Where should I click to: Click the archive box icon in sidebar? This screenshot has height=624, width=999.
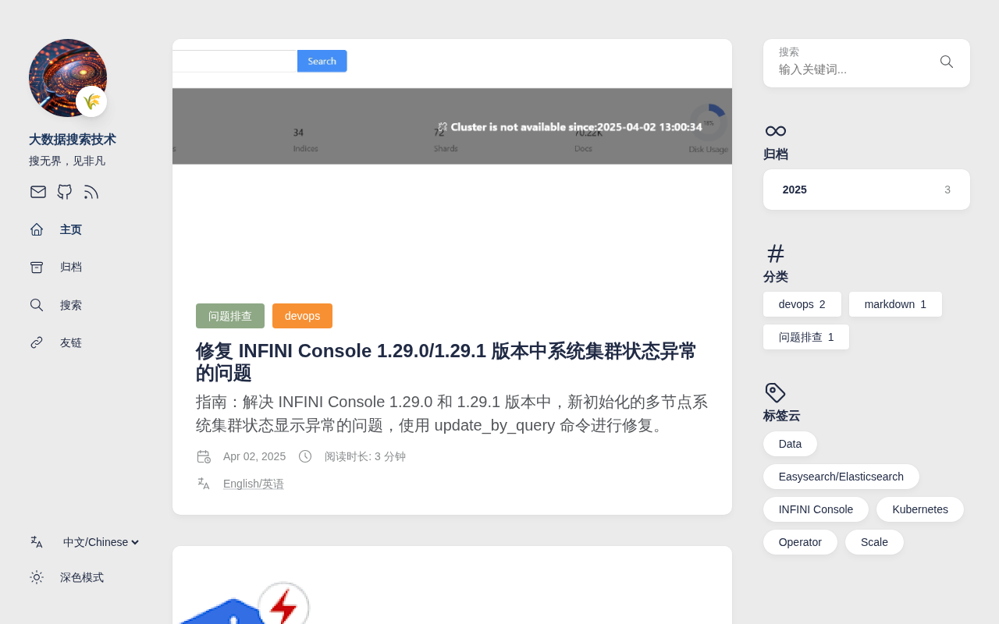37,268
